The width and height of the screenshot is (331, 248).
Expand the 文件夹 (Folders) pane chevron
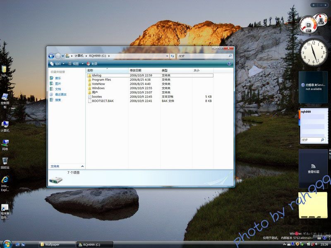[x=82, y=167]
